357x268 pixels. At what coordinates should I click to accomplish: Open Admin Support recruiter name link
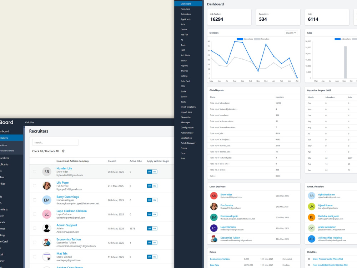(67, 225)
